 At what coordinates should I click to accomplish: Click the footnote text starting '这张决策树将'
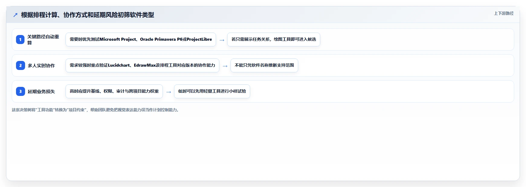[96, 110]
